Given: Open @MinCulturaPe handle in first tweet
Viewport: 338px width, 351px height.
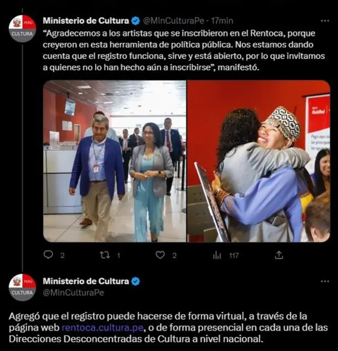Looking at the screenshot, I should pyautogui.click(x=173, y=21).
